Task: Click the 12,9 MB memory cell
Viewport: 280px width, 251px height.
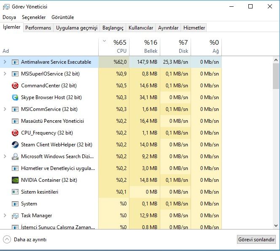Action: click(x=145, y=216)
